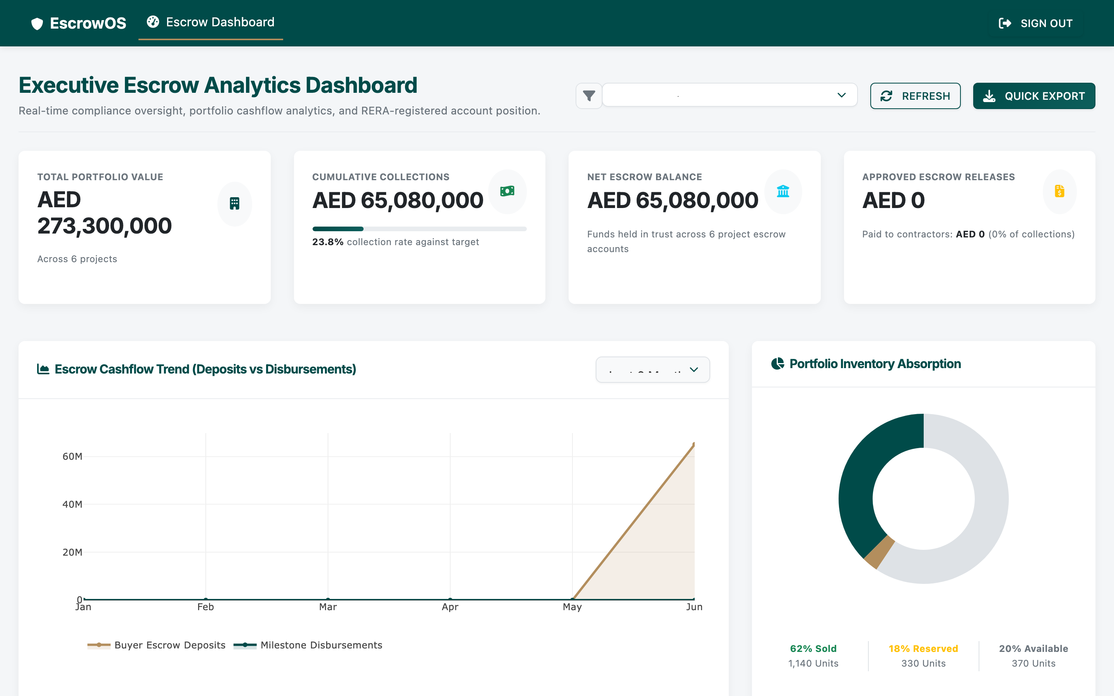
Task: Click the pie chart icon beside Portfolio Inventory Absorption
Action: [x=777, y=363]
